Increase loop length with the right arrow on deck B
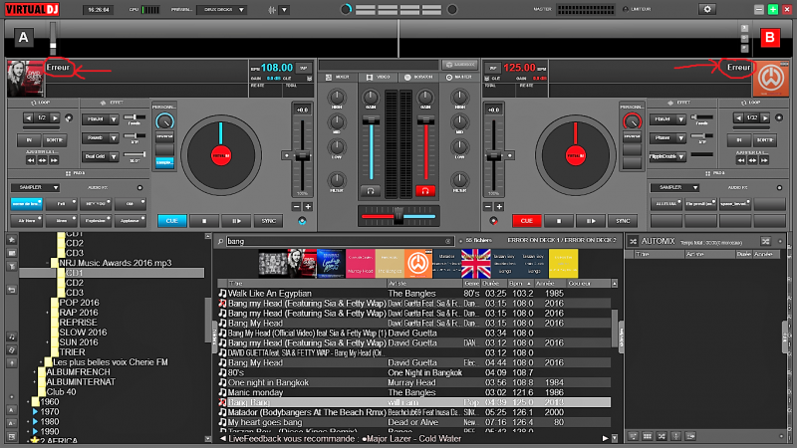Image resolution: width=797 pixels, height=448 pixels. pos(765,117)
